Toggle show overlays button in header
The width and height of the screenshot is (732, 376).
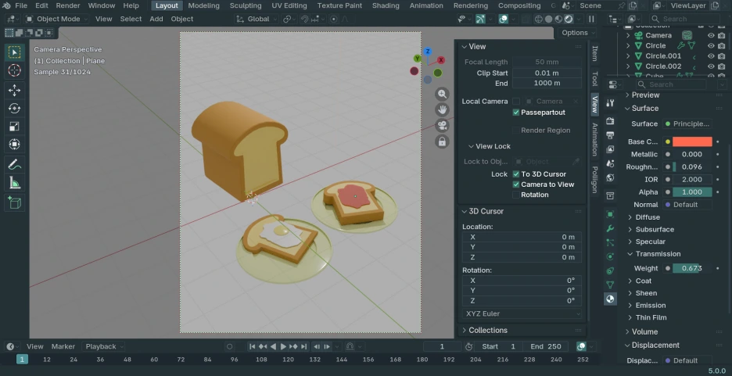point(504,19)
